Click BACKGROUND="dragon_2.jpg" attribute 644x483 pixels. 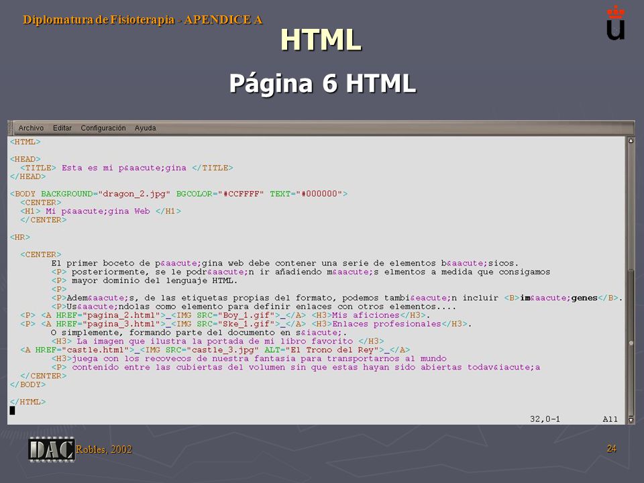(x=105, y=193)
